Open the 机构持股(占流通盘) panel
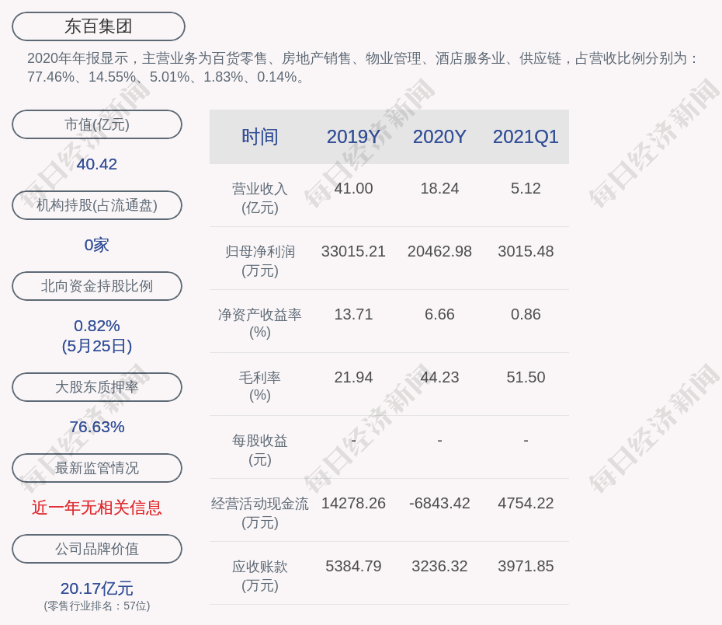Image resolution: width=722 pixels, height=625 pixels. click(x=97, y=205)
